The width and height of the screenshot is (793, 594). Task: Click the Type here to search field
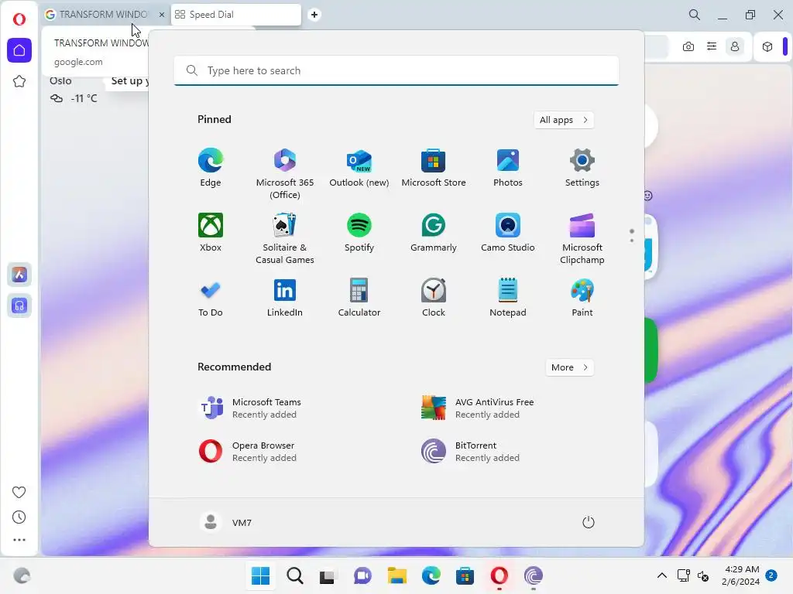click(396, 70)
